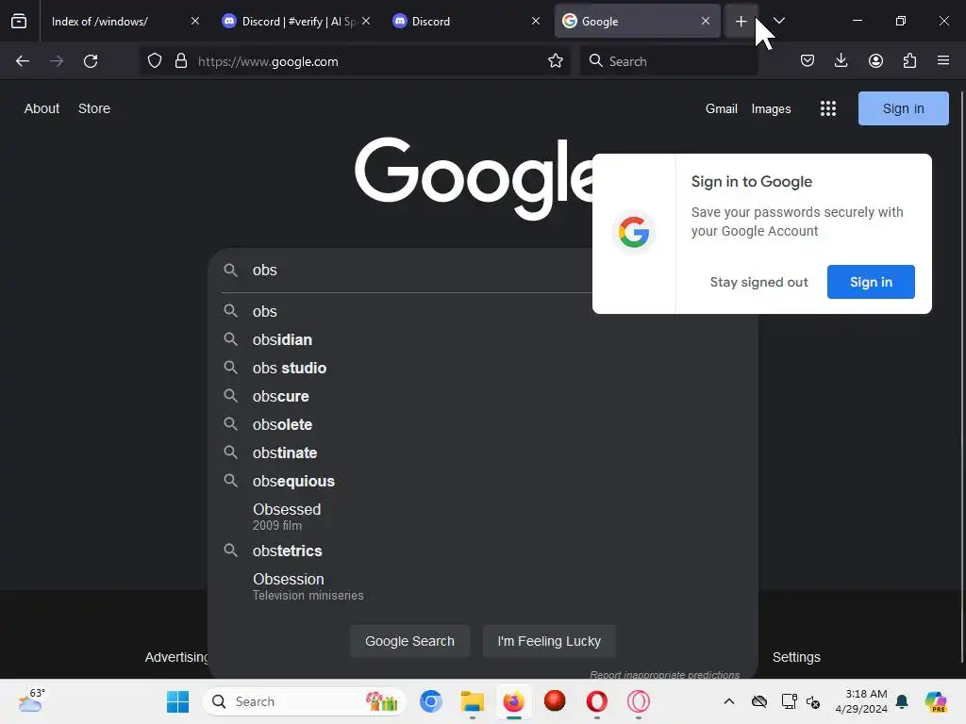
Task: Select the 'obscure' suggestion
Action: coord(483,397)
